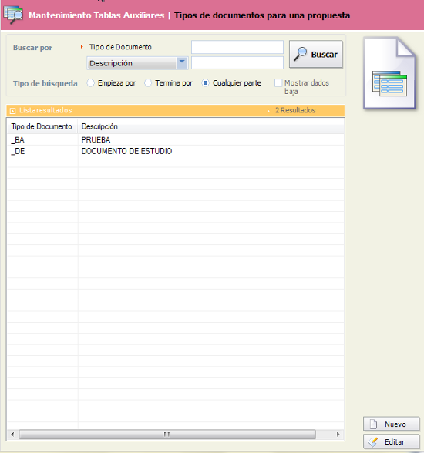The height and width of the screenshot is (453, 424).
Task: Click the Listaresultados square icon
Action: point(12,111)
